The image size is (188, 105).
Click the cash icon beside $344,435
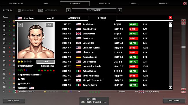coord(19,83)
